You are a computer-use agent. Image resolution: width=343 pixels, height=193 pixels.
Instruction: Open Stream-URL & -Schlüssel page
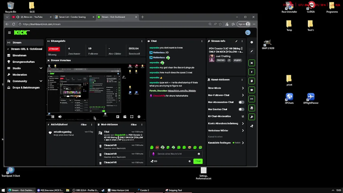click(x=25, y=49)
